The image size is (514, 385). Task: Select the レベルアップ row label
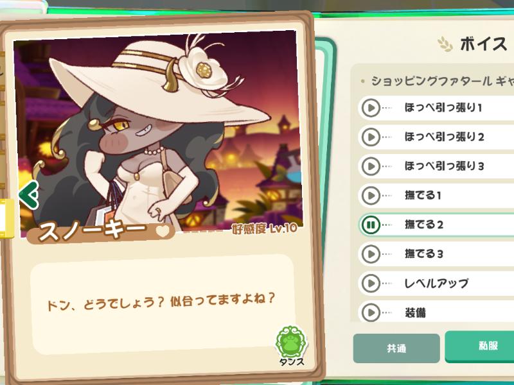click(x=436, y=283)
